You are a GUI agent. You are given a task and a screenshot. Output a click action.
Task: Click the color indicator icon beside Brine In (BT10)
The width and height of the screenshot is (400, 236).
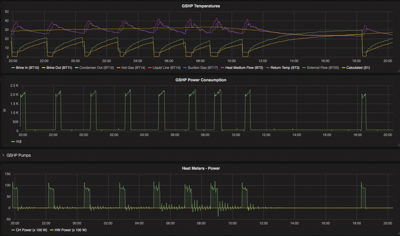[13, 68]
